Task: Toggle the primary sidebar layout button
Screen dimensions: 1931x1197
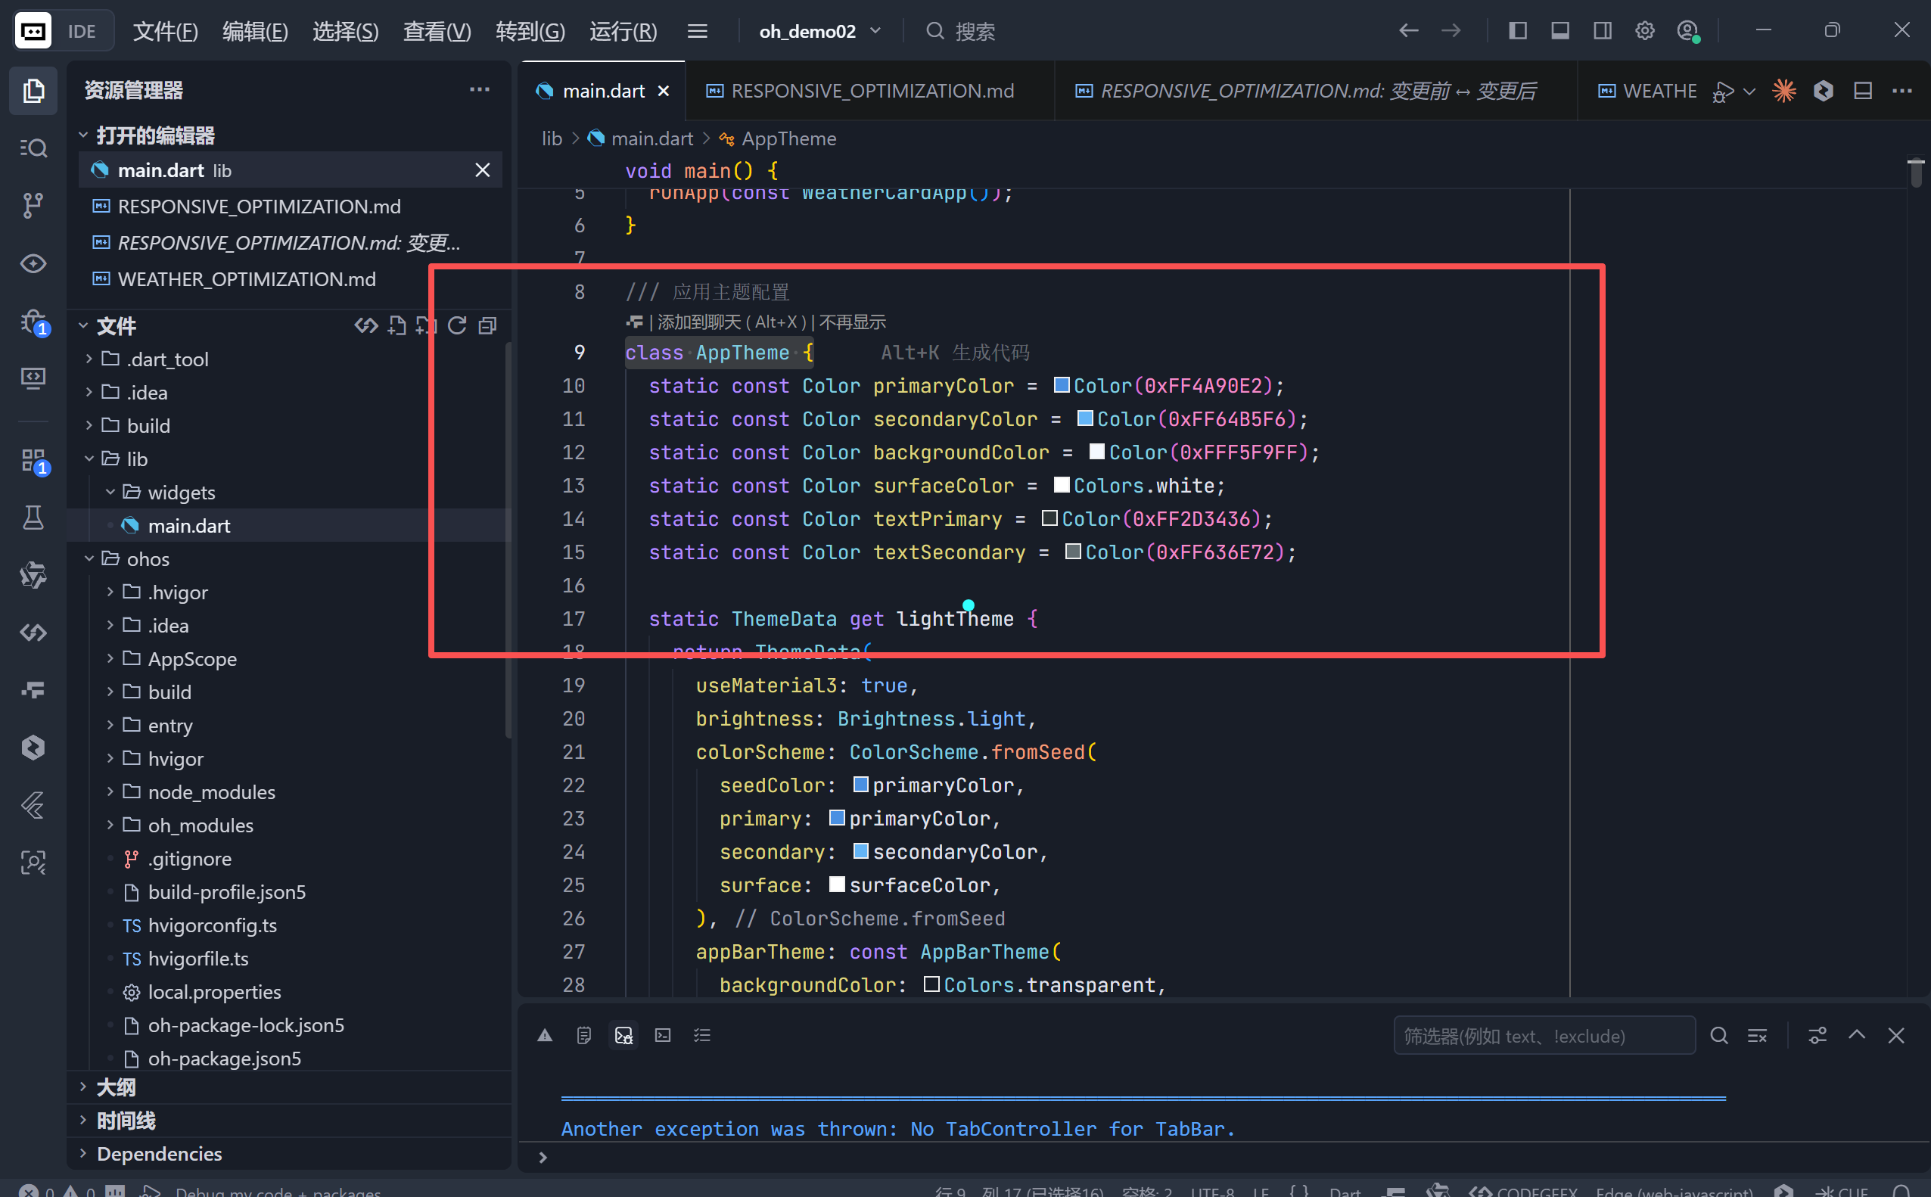Action: [1517, 31]
